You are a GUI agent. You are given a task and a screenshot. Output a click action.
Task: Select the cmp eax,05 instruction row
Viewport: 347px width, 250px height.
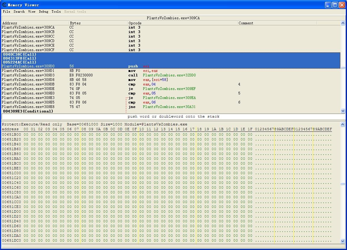click(171, 93)
